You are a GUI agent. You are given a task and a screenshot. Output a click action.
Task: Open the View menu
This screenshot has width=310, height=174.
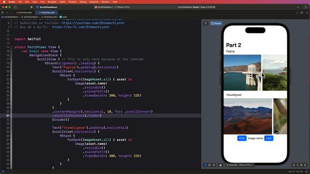[34, 2]
